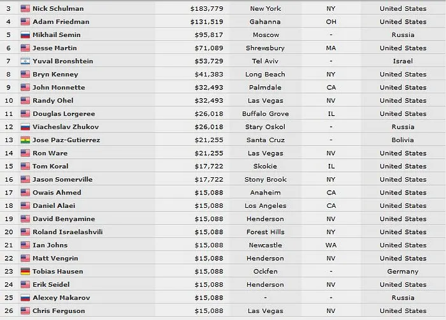
Task: Click the US flag beside Nick Schulman
Action: coord(25,9)
